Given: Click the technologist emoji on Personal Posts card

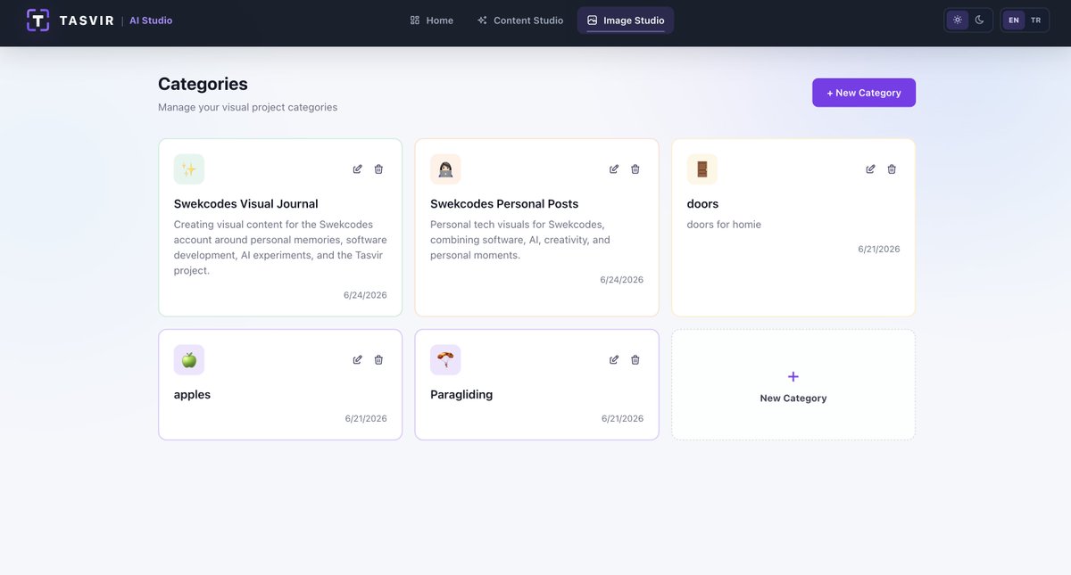Looking at the screenshot, I should pos(445,169).
